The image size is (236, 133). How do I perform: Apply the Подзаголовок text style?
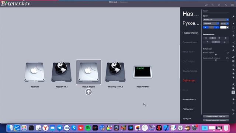tap(190, 33)
